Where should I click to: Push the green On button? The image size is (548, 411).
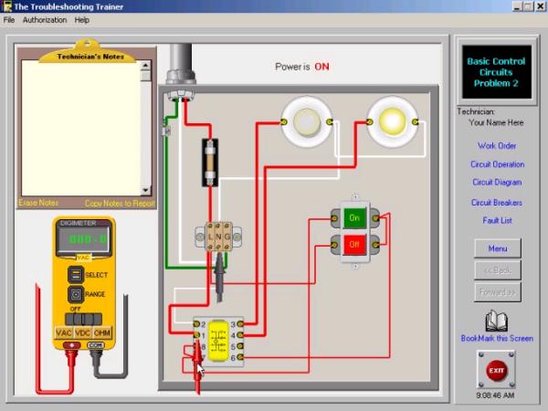tap(354, 217)
